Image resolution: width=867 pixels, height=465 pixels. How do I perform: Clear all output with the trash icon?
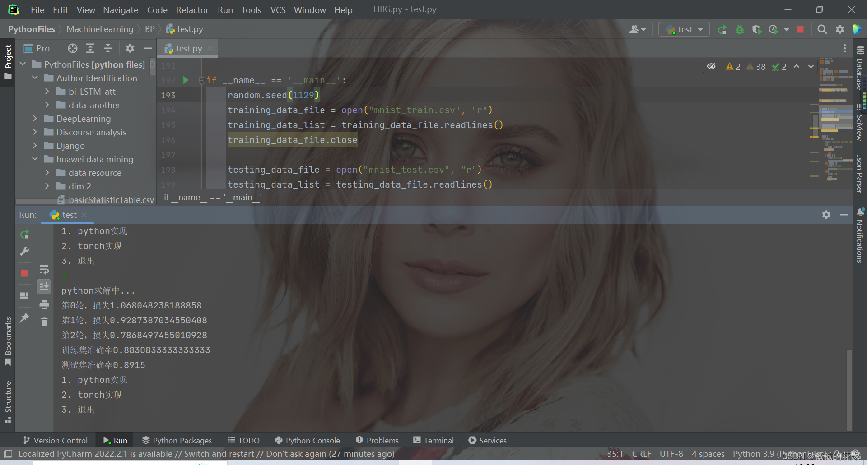point(44,322)
